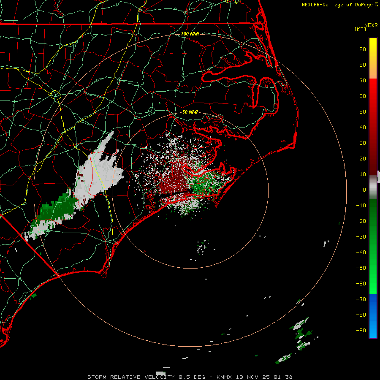Click the -60 value on velocity scale
The image size is (380, 380).
click(361, 284)
